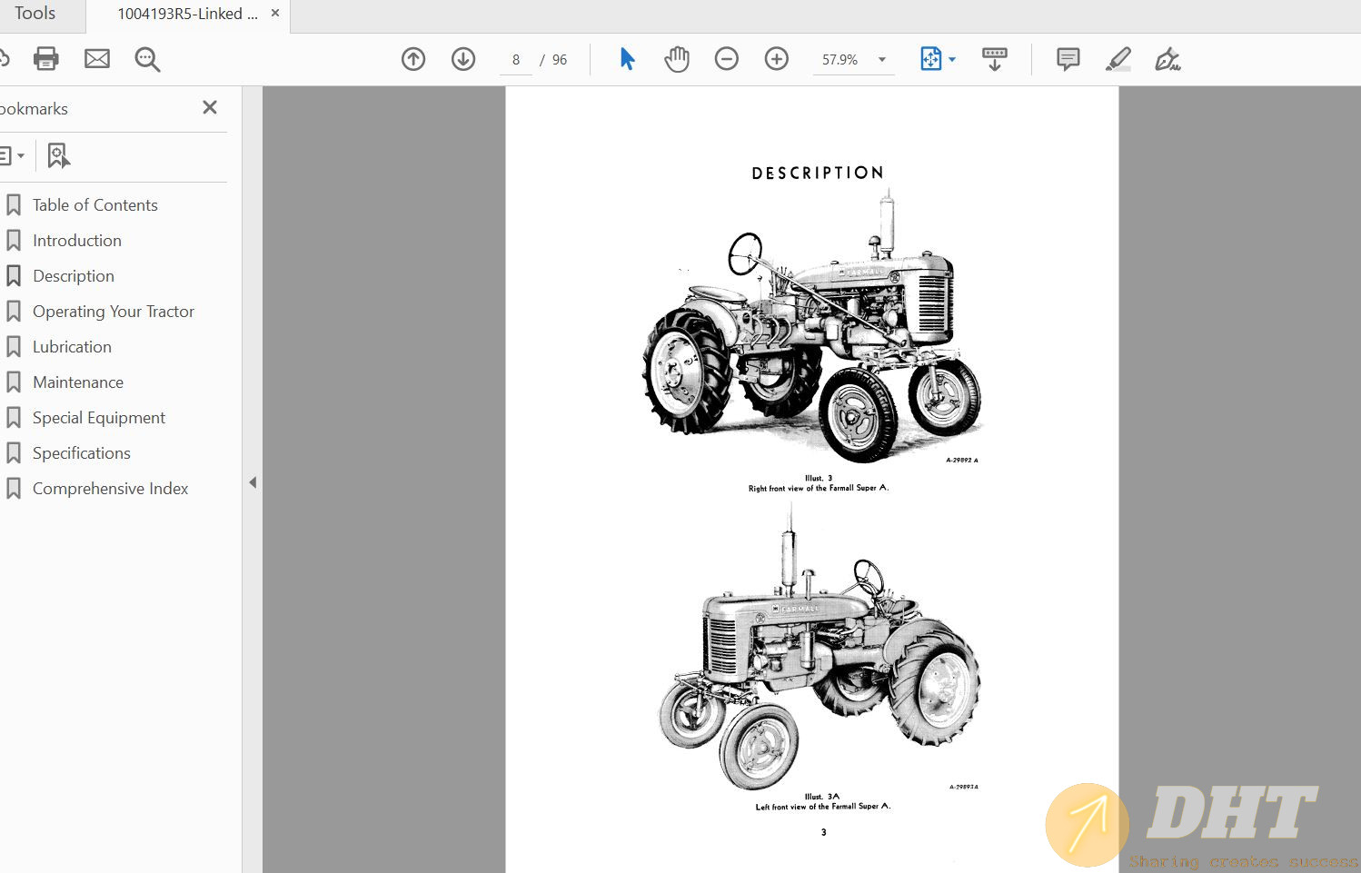Image resolution: width=1361 pixels, height=873 pixels.
Task: Click the caption 'Right front view of the Farmall Super A.'
Action: click(819, 489)
